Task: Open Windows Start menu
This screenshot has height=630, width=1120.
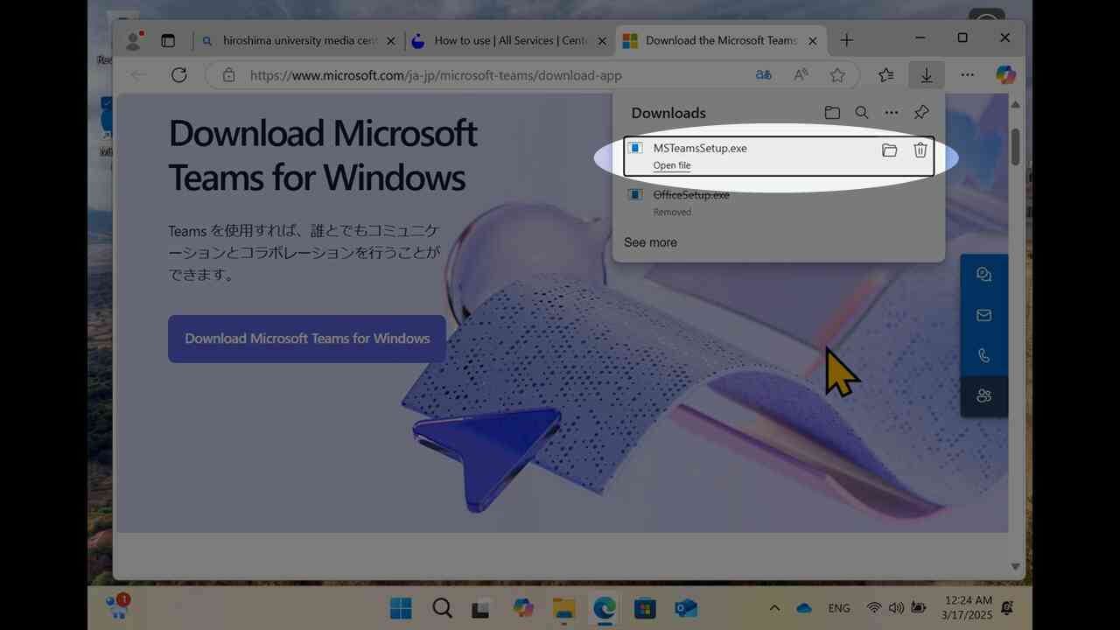Action: (401, 608)
